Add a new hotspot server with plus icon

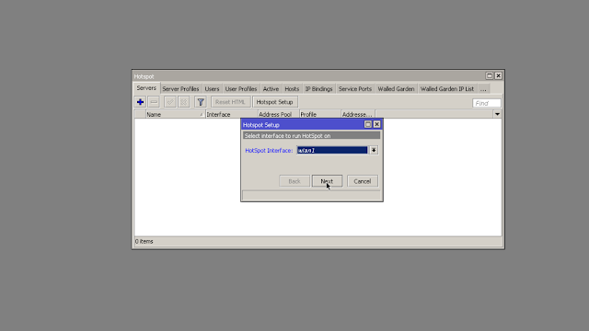pos(140,102)
